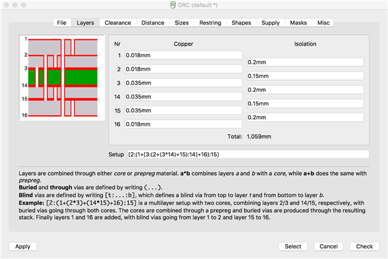Open the Clearance tab
This screenshot has width=388, height=259.
(x=118, y=23)
